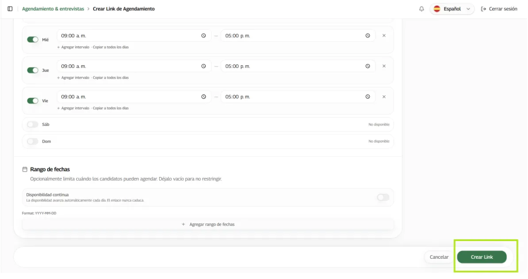Click clock icon in Vie start time
The width and height of the screenshot is (528, 279).
tap(203, 97)
